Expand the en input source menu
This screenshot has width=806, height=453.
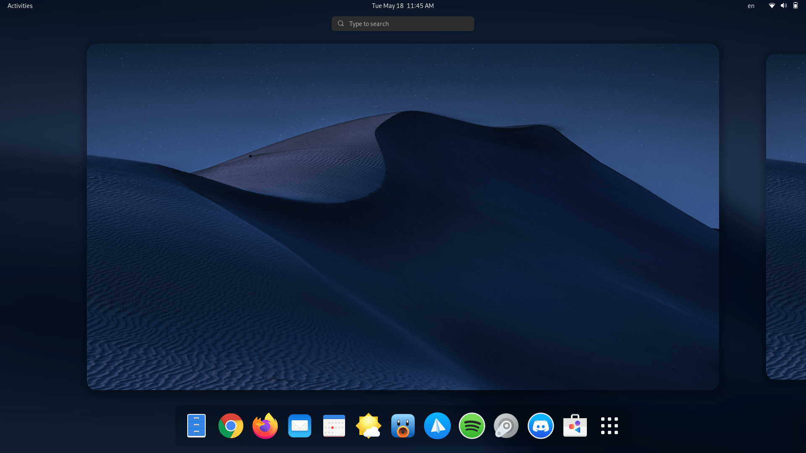tap(751, 6)
